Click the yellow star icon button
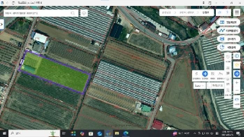Screen dimensions: 244x137 (x=237, y=65)
